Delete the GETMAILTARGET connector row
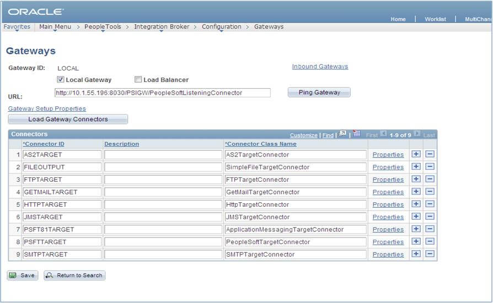The image size is (493, 303). pos(430,192)
